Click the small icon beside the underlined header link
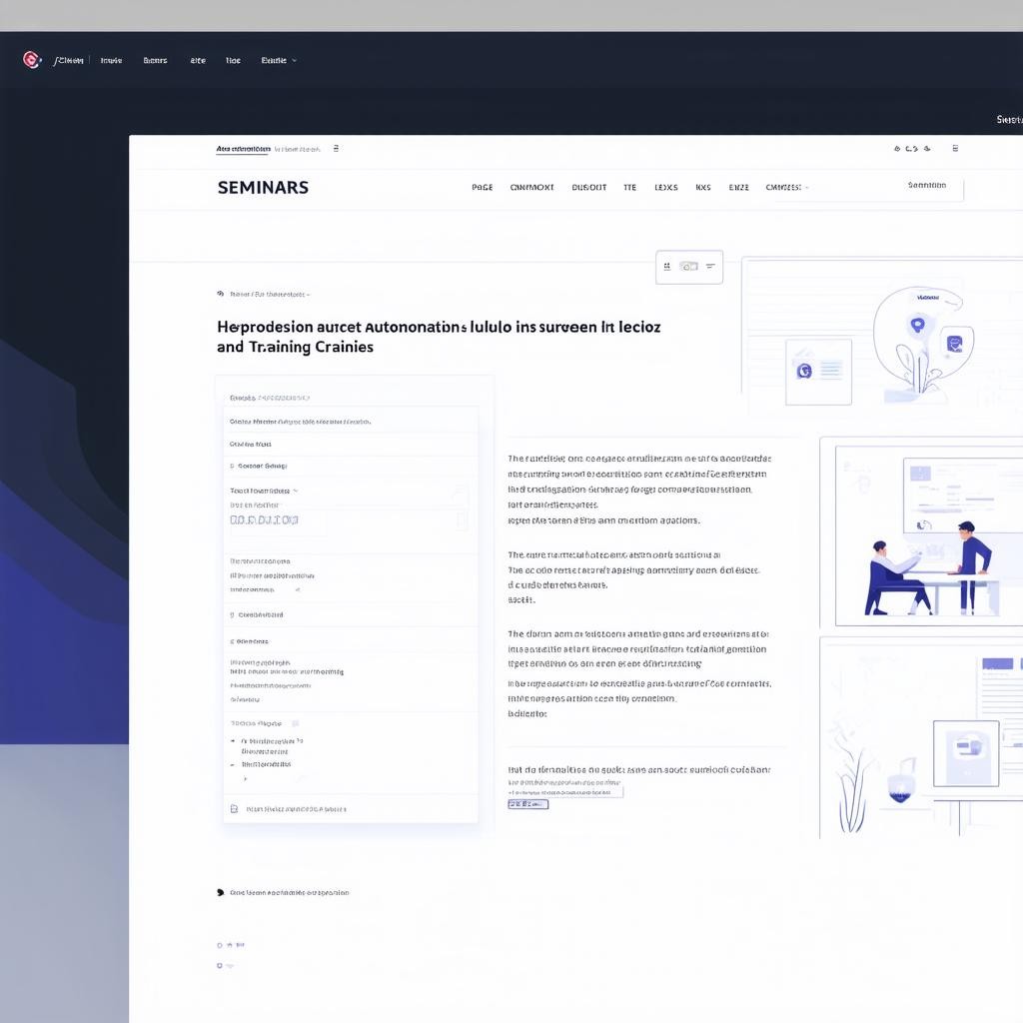This screenshot has width=1023, height=1023. (x=336, y=149)
